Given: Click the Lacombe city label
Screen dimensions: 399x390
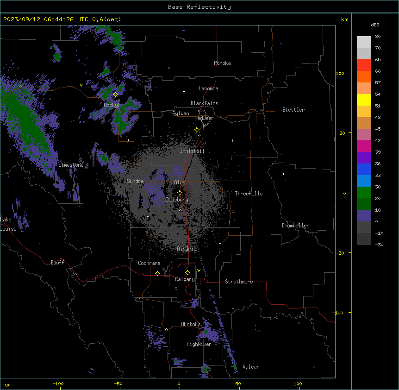Looking at the screenshot, I should [x=208, y=88].
